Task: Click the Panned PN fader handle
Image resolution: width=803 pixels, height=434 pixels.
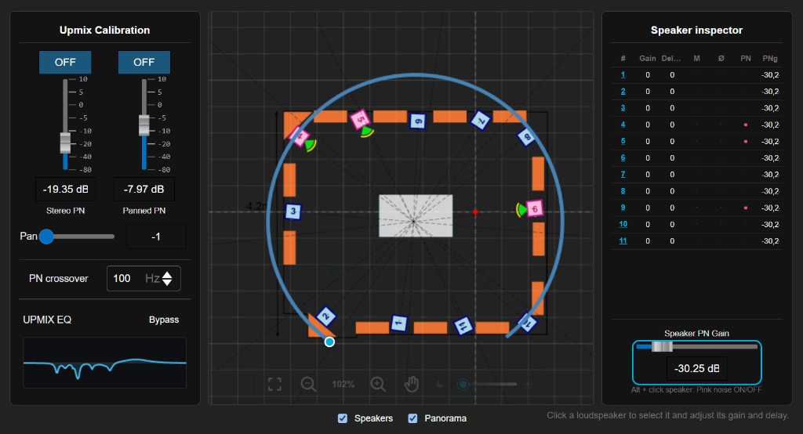Action: (x=144, y=125)
